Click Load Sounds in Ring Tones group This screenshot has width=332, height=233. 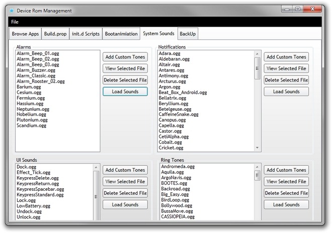286,205
